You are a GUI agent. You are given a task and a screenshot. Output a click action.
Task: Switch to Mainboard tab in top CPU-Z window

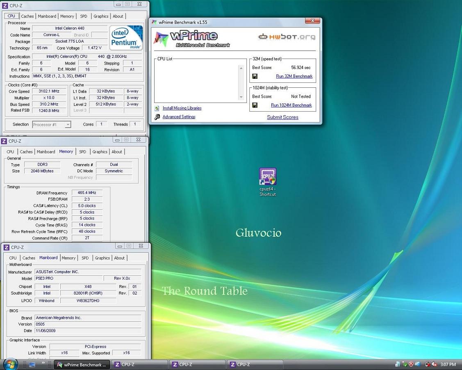click(x=47, y=16)
